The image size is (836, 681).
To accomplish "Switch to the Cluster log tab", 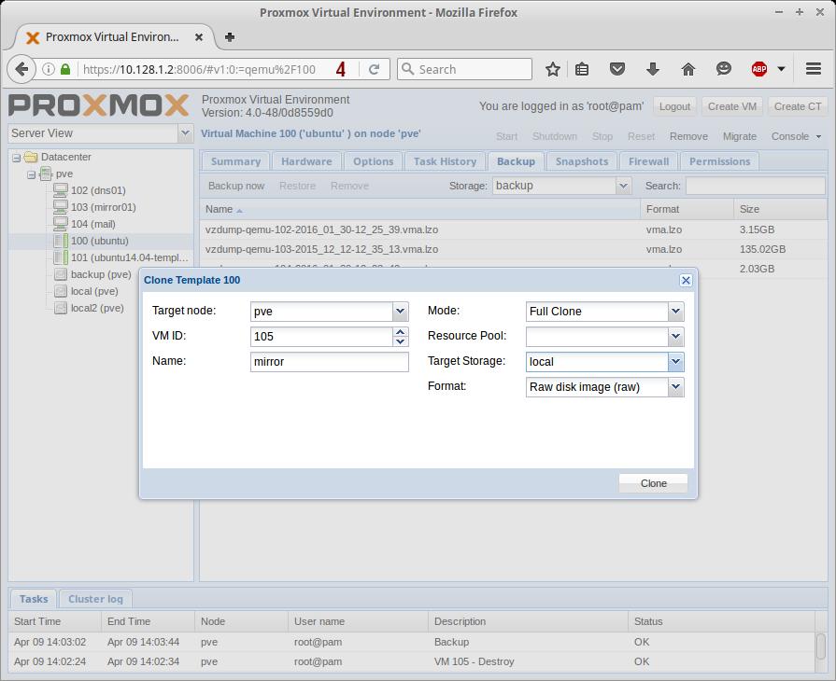I will pyautogui.click(x=95, y=599).
